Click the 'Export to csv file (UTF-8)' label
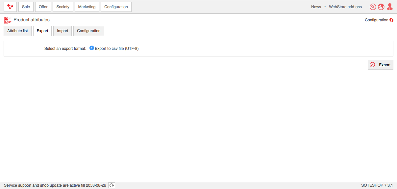This screenshot has height=189, width=397. pos(117,49)
